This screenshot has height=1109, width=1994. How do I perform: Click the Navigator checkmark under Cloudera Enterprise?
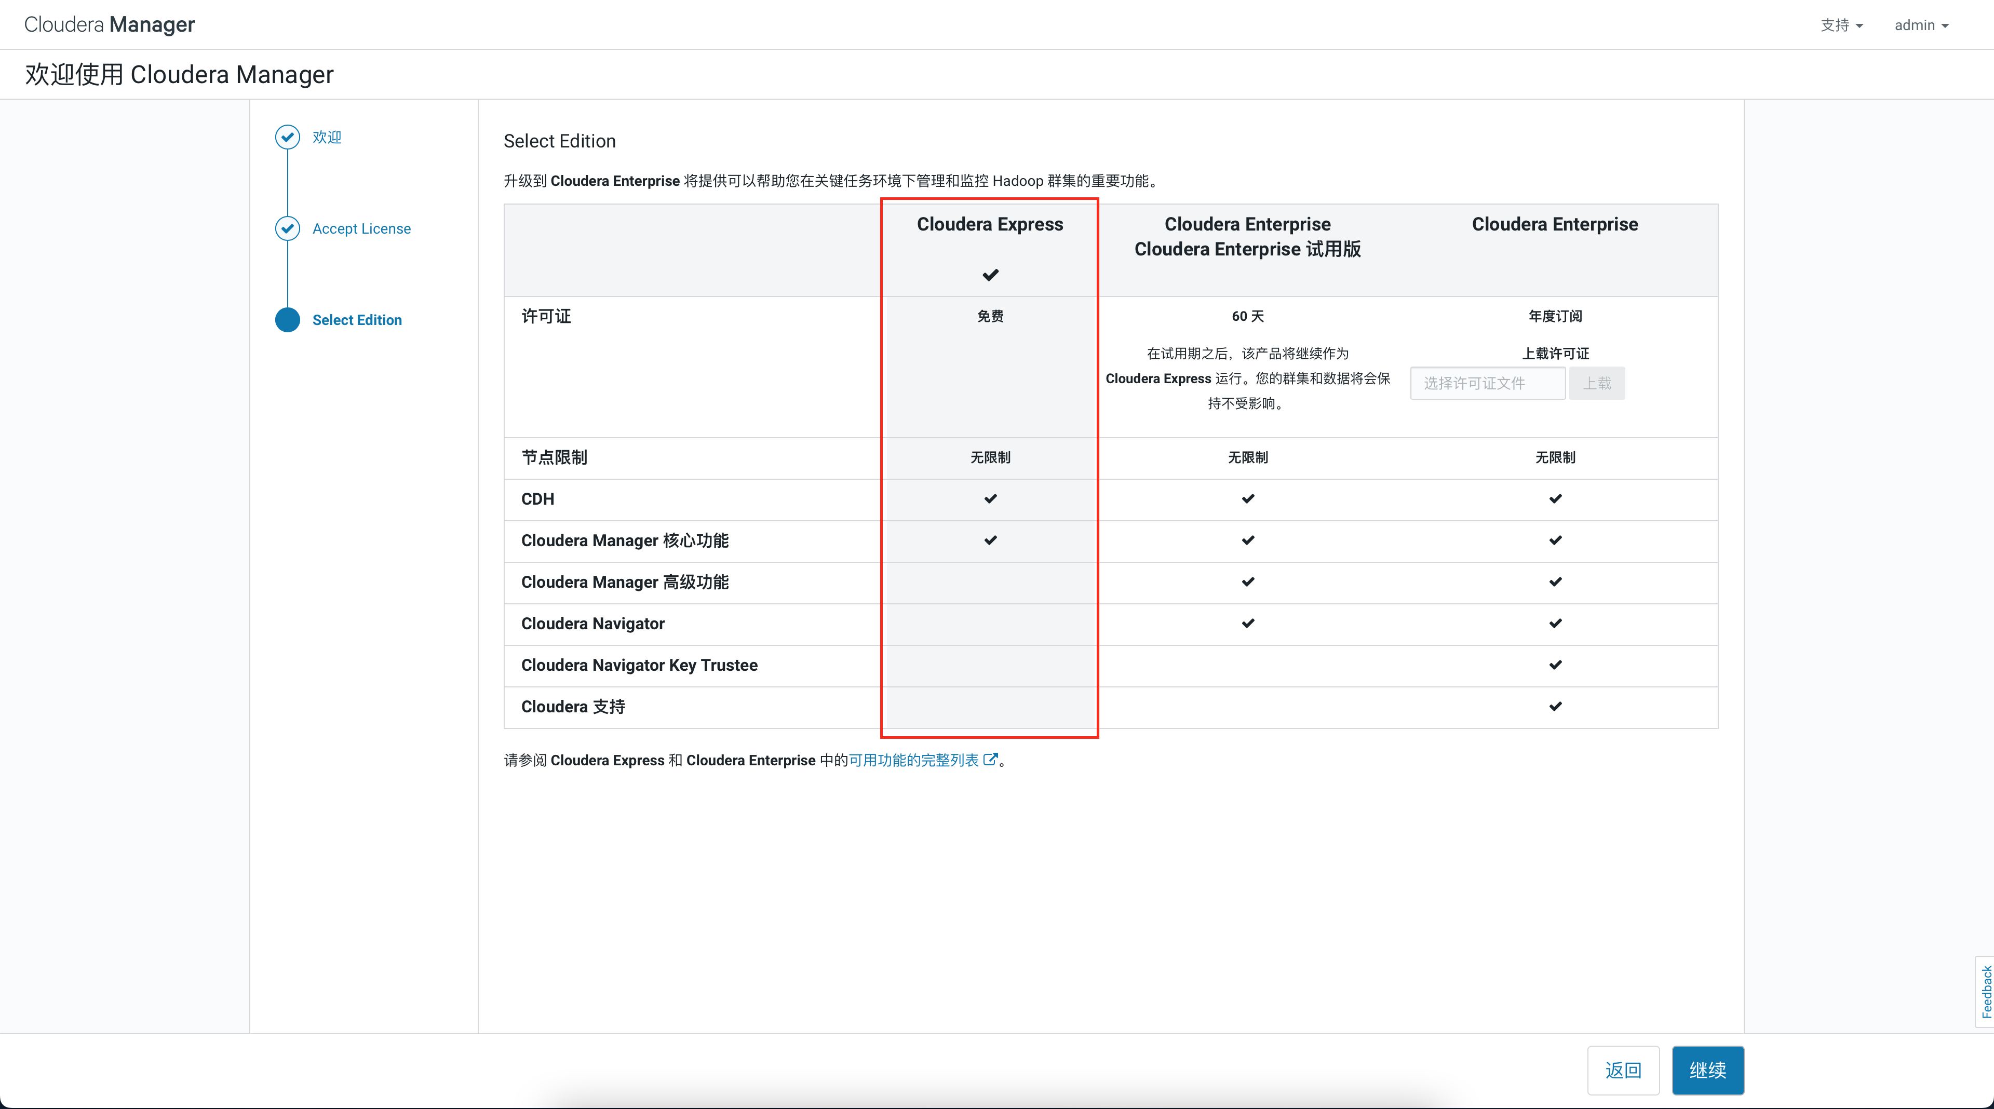click(x=1555, y=624)
